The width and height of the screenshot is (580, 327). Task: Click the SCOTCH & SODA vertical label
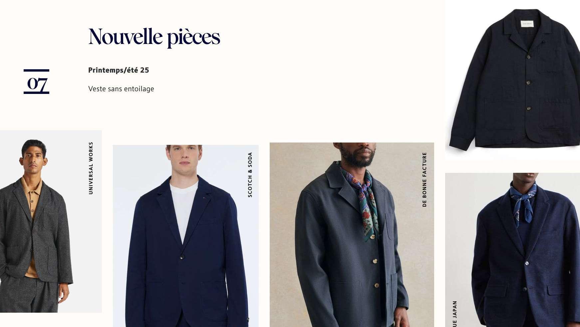coord(250,175)
